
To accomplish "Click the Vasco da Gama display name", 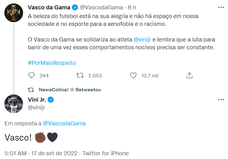I will (49, 7).
